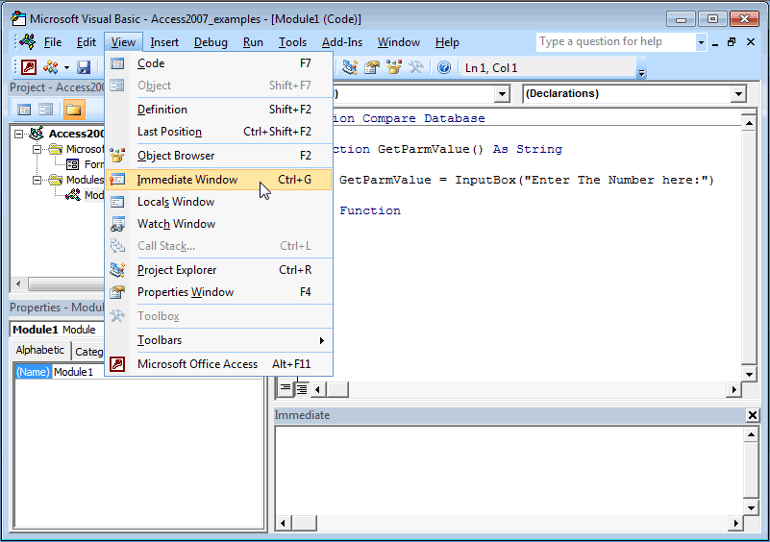Open the Tools menu
770x542 pixels.
click(x=292, y=42)
